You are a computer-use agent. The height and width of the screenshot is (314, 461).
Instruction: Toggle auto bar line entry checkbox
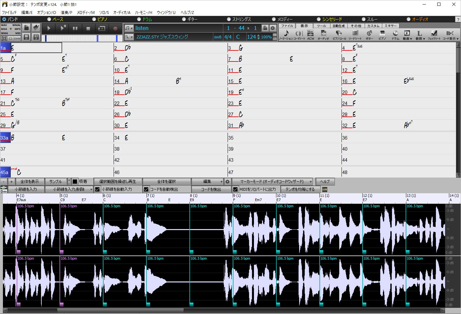tap(97, 189)
